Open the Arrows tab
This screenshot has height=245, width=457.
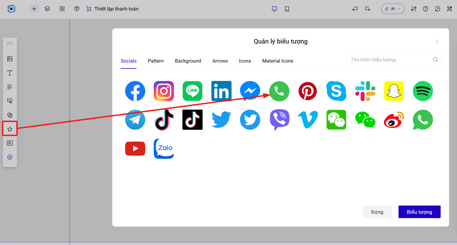(220, 61)
